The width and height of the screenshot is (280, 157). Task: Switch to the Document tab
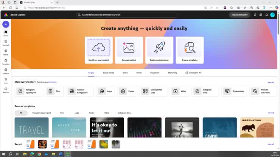click(x=155, y=73)
